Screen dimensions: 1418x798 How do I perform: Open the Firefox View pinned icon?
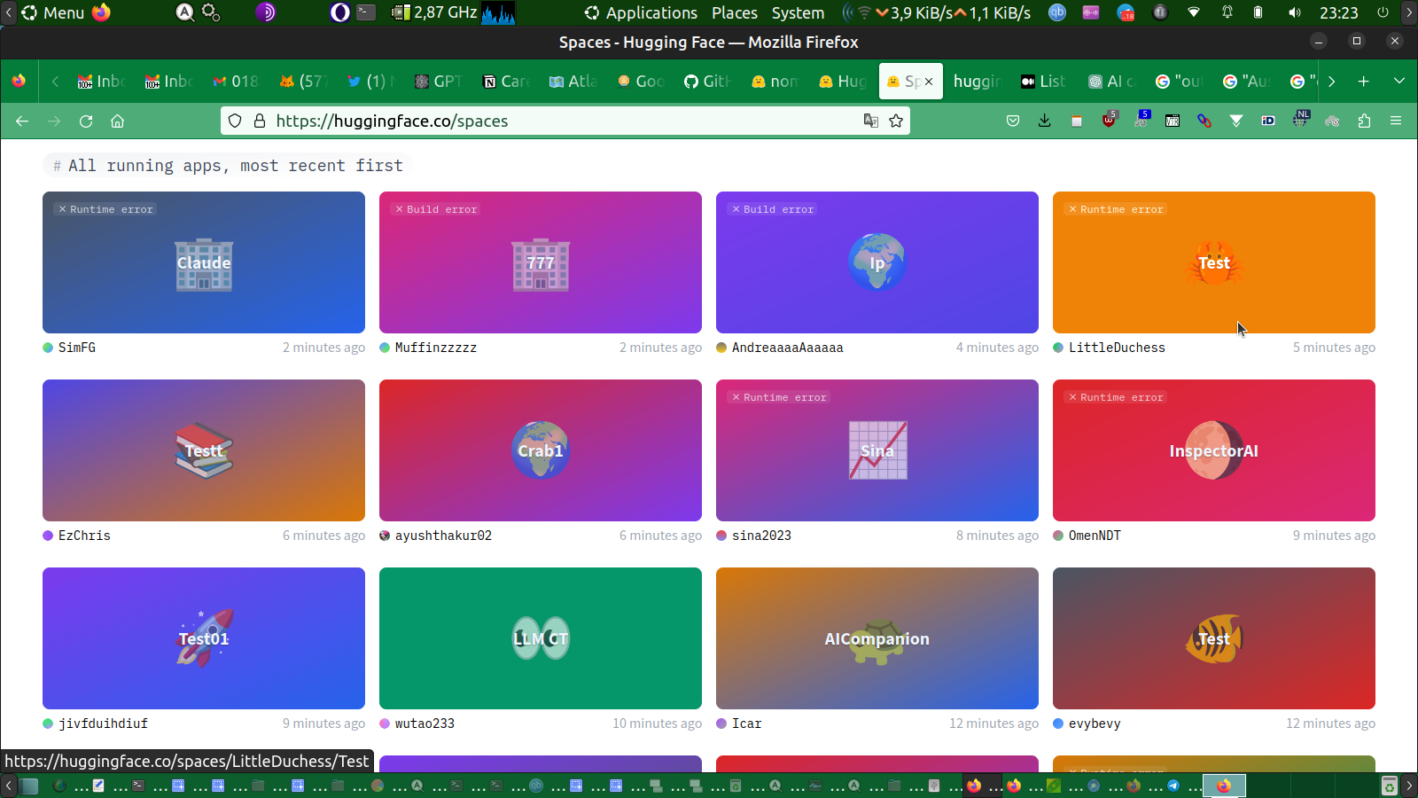pos(19,81)
